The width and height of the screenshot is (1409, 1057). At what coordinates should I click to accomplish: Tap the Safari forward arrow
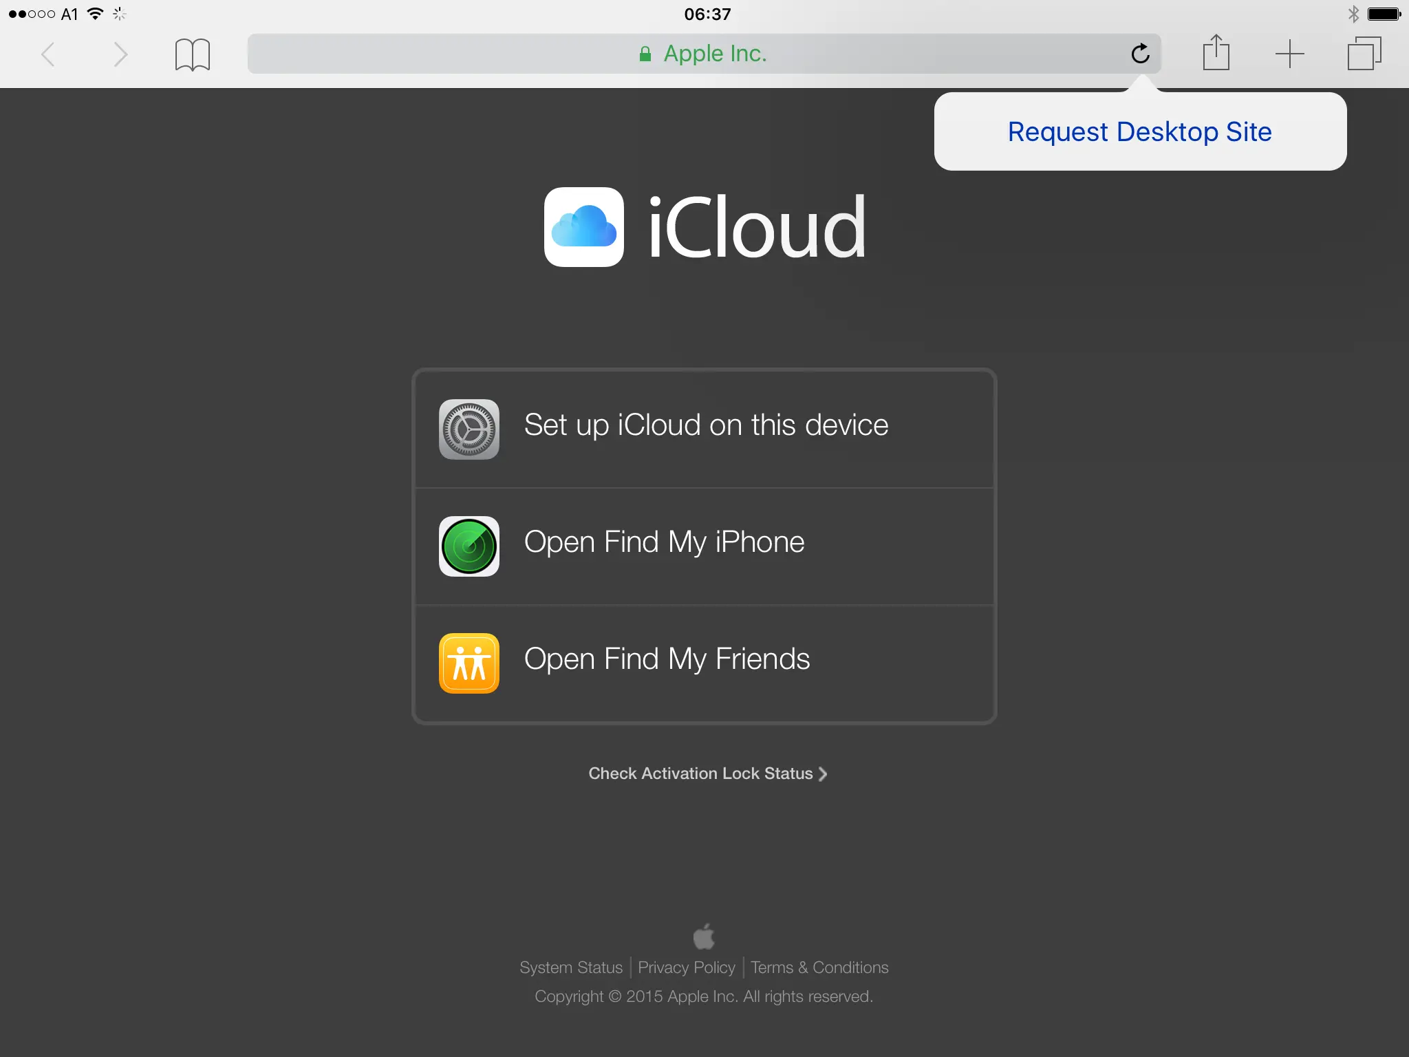pyautogui.click(x=120, y=54)
